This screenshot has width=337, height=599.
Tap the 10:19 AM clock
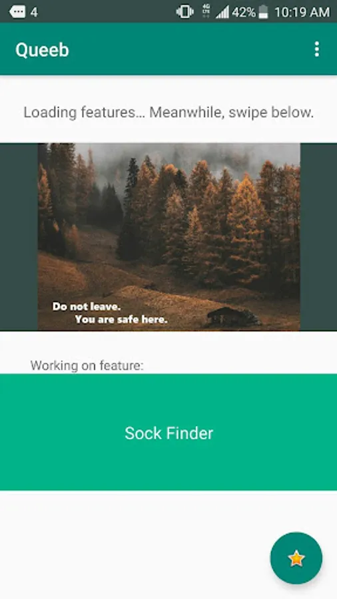302,12
